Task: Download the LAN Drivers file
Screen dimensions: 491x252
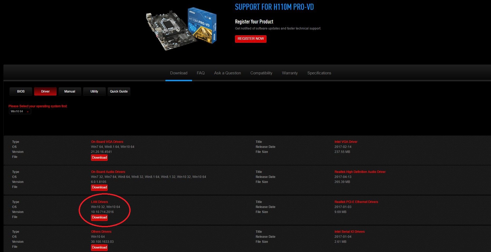Action: click(x=99, y=217)
